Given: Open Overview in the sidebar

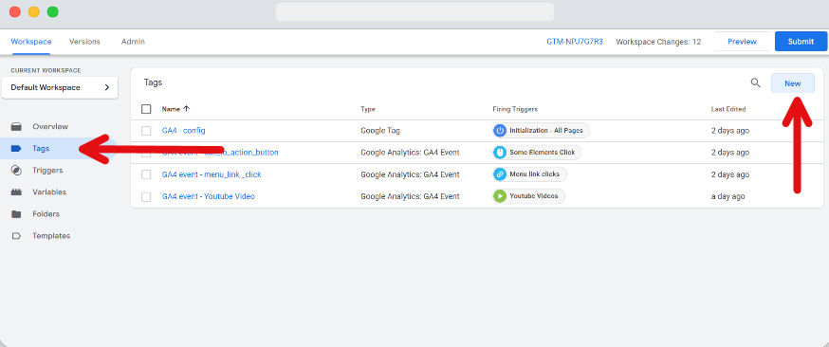Looking at the screenshot, I should pyautogui.click(x=50, y=127).
